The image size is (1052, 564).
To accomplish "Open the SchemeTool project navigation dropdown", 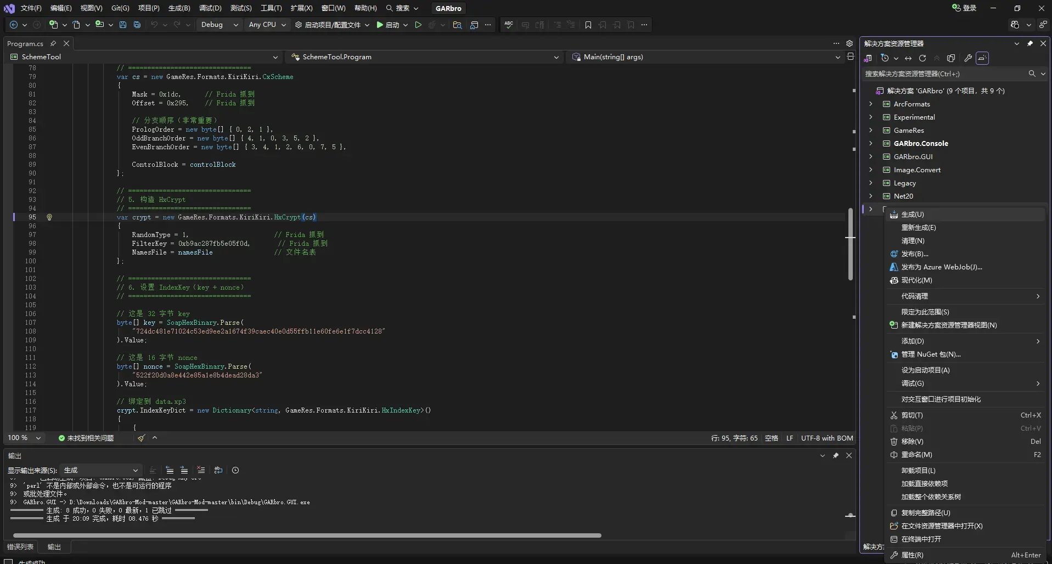I will [x=145, y=57].
